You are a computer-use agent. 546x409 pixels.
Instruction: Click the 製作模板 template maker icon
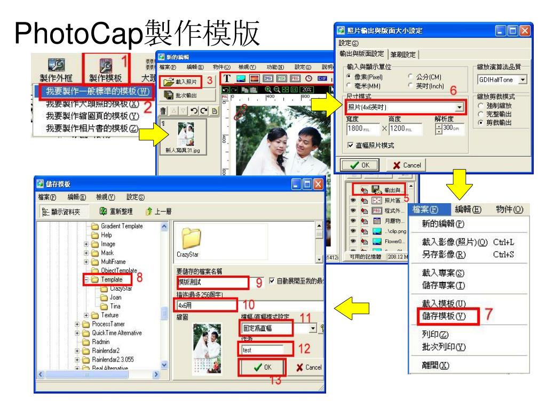[x=106, y=66]
